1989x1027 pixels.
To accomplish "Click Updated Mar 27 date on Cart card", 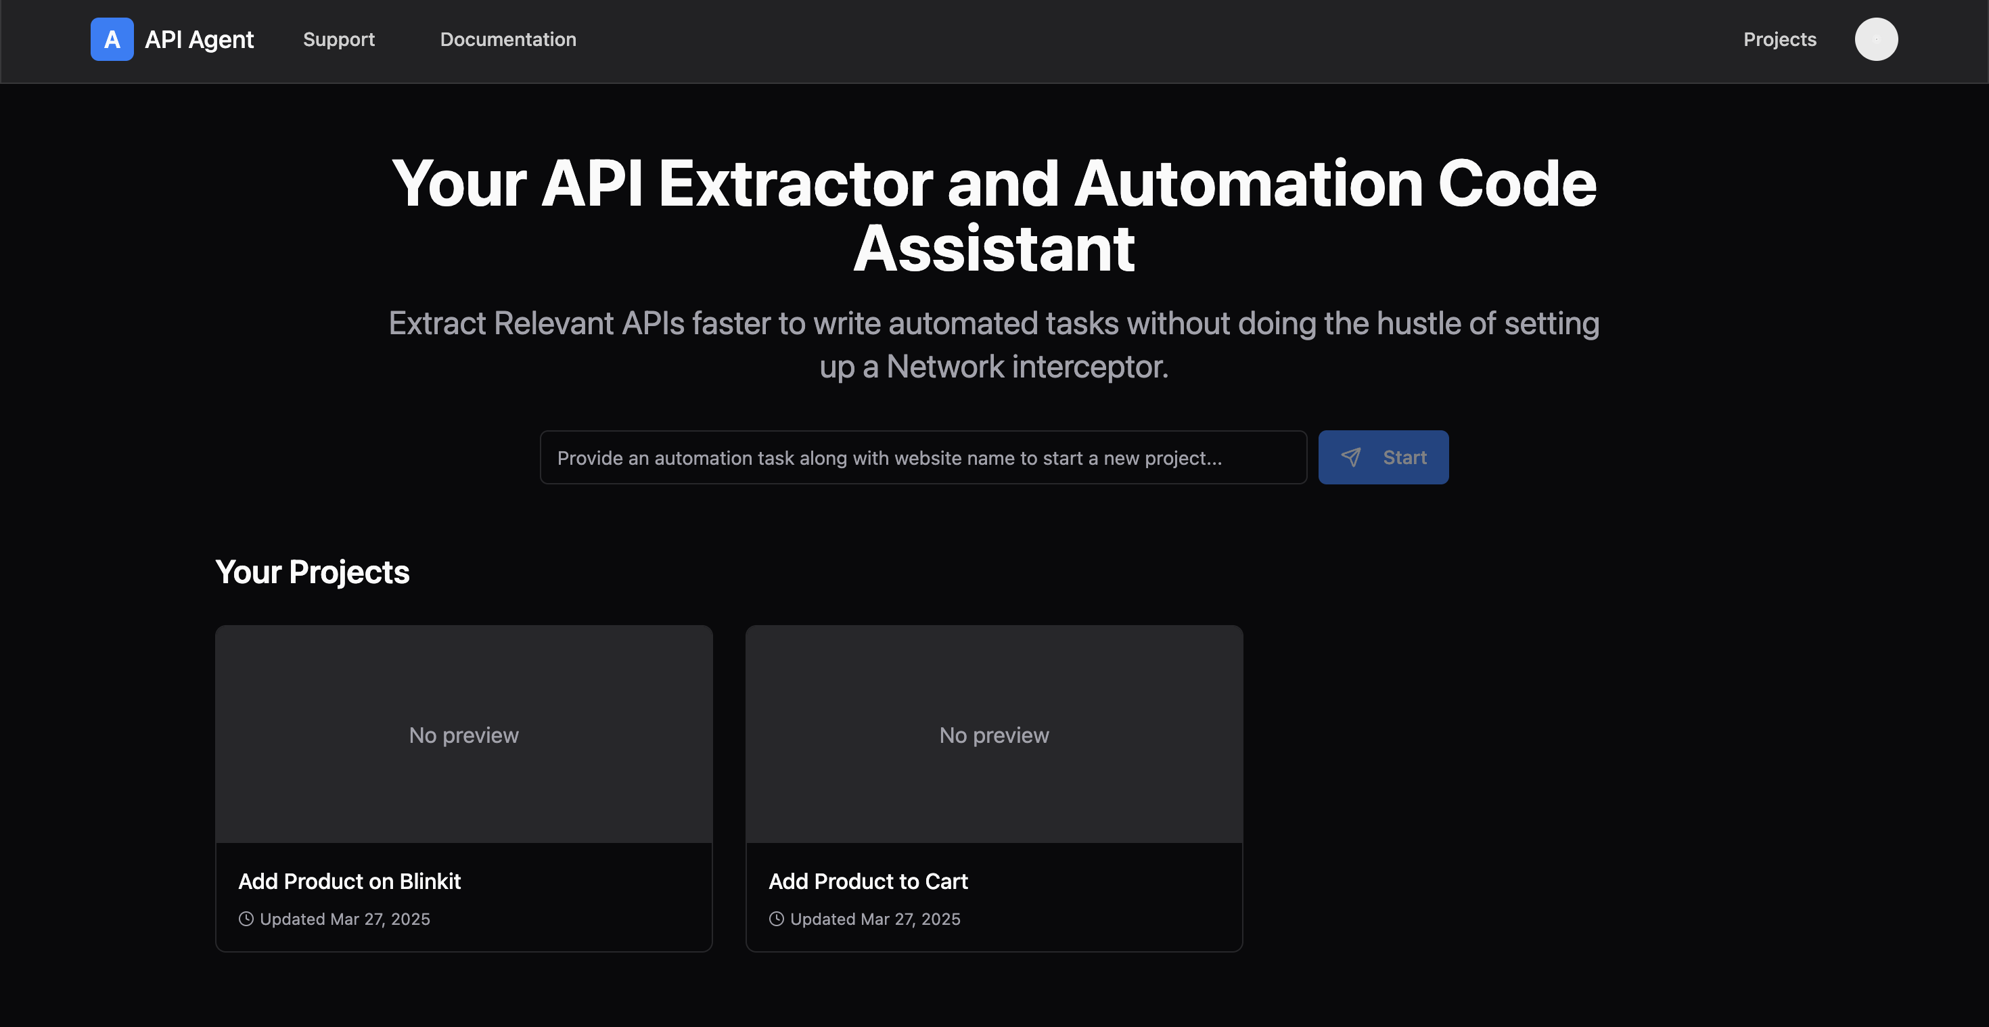I will (875, 919).
